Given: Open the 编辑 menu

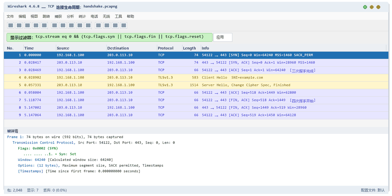Looking at the screenshot, I should pyautogui.click(x=22, y=17).
